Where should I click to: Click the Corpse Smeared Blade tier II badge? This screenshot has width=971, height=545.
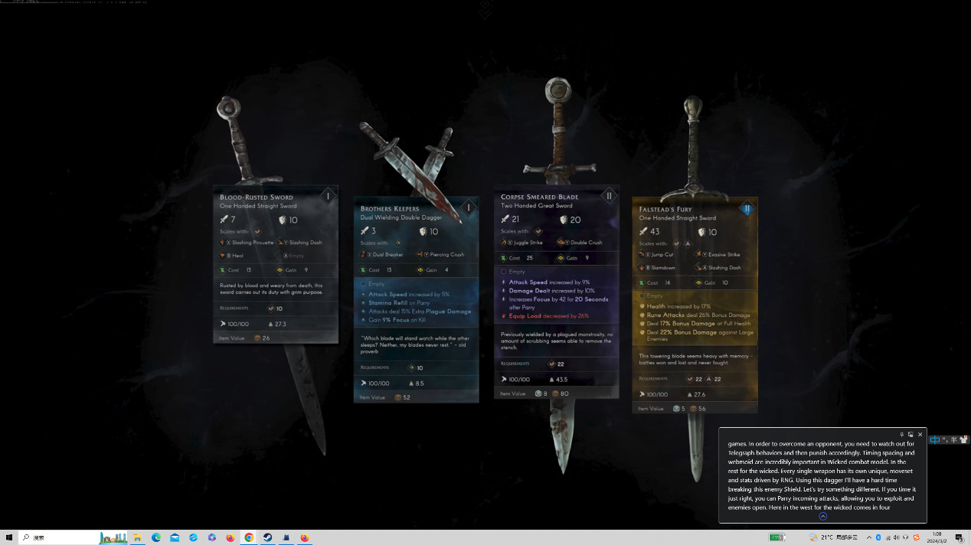610,196
